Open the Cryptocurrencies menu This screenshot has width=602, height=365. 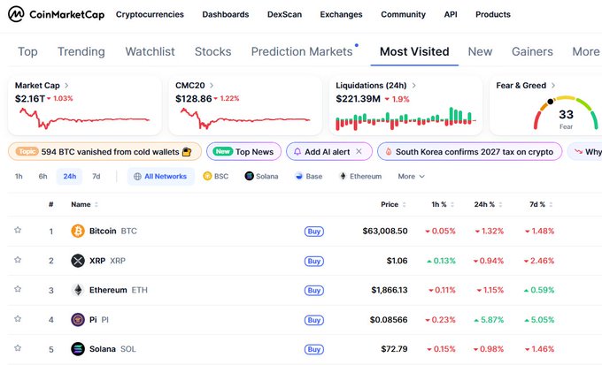tap(150, 14)
